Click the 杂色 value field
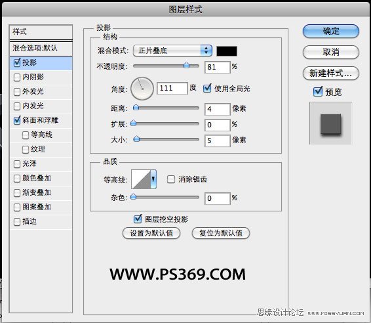The image size is (371, 323). coord(217,198)
